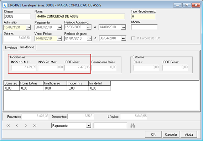Click the INSS 1o. Mês value field
Image resolution: width=203 pixels, height=141 pixels.
pyautogui.click(x=24, y=68)
